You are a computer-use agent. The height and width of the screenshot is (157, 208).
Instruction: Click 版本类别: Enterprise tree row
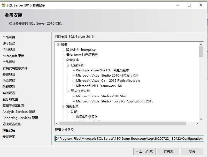[81, 50]
